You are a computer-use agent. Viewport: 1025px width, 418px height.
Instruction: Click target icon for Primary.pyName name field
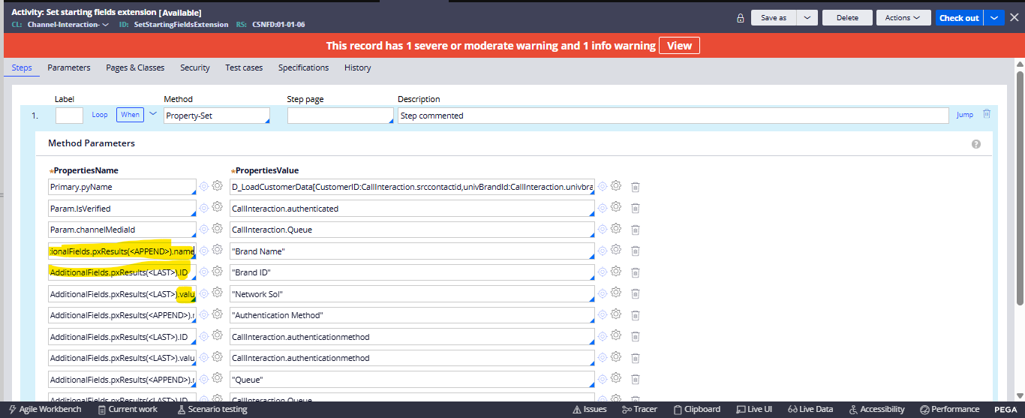tap(203, 186)
